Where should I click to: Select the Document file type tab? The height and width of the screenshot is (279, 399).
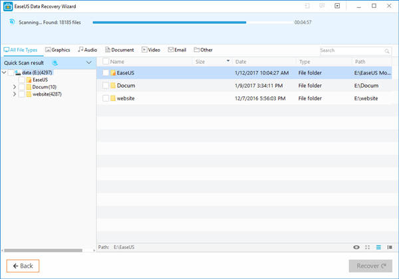[120, 50]
